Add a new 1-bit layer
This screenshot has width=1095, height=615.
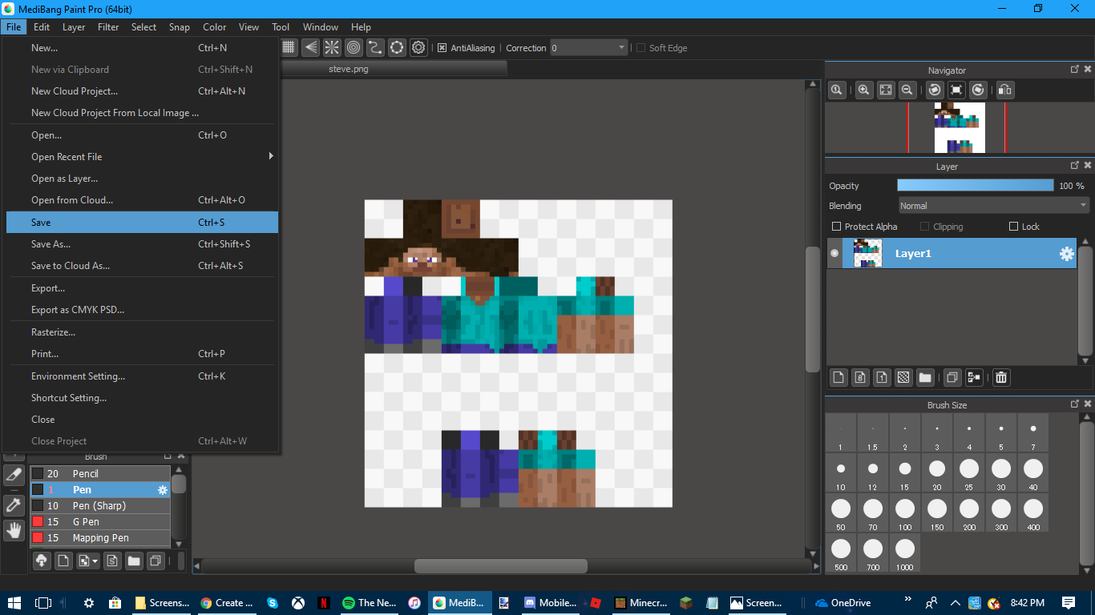[x=881, y=377]
